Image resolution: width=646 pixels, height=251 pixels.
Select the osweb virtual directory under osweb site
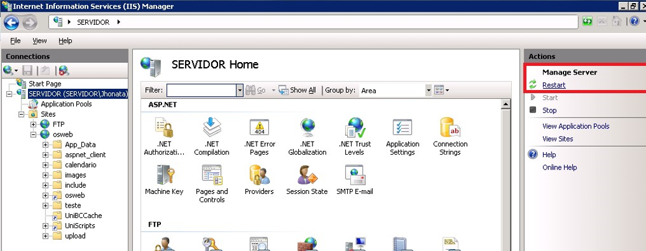(x=75, y=195)
